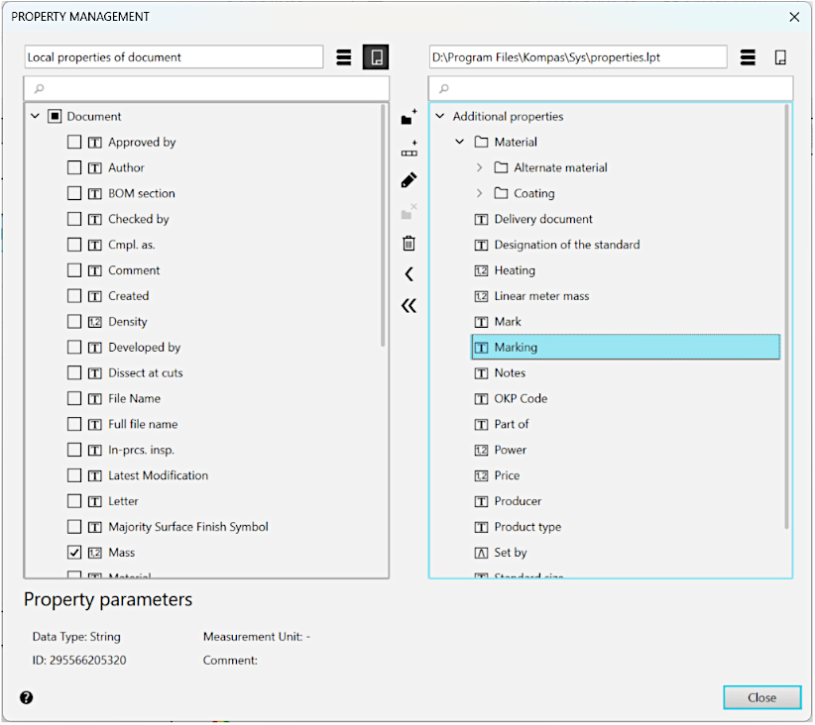Click the create new folder icon

(x=408, y=118)
